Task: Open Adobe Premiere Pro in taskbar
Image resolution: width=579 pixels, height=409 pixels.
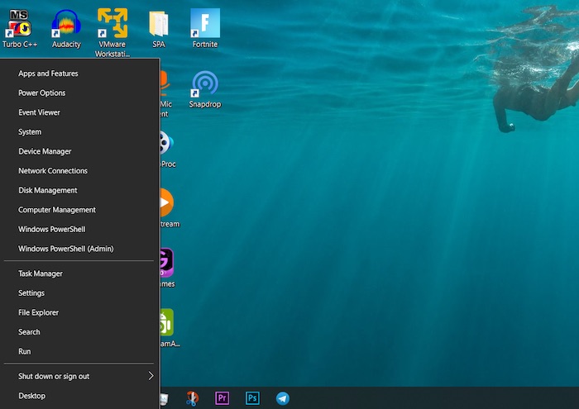Action: [222, 398]
